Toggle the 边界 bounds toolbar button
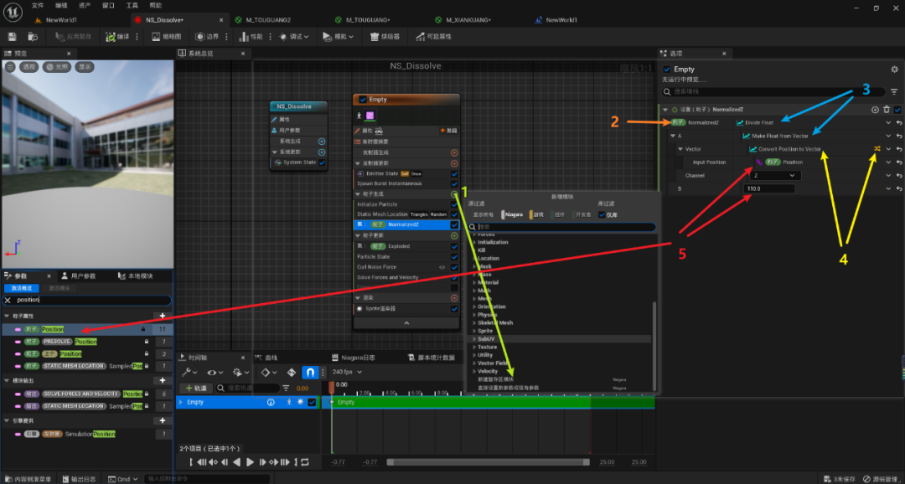Viewport: 905px width, 484px height. click(207, 36)
